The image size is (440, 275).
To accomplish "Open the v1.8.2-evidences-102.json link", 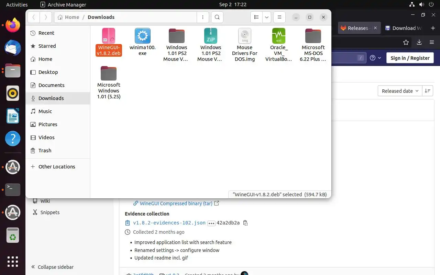I will 169,223.
